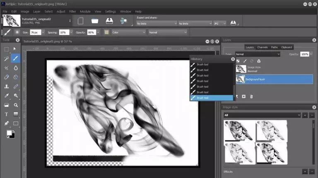Choose the Text tool
The image size is (318, 178).
click(x=7, y=114)
